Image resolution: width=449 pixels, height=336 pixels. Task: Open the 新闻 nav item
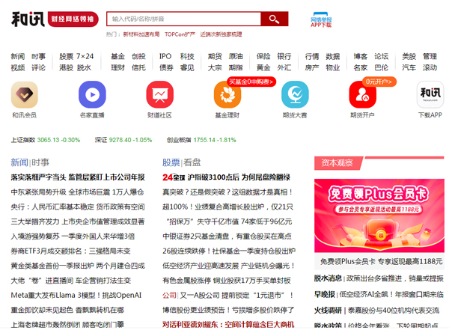pyautogui.click(x=18, y=56)
